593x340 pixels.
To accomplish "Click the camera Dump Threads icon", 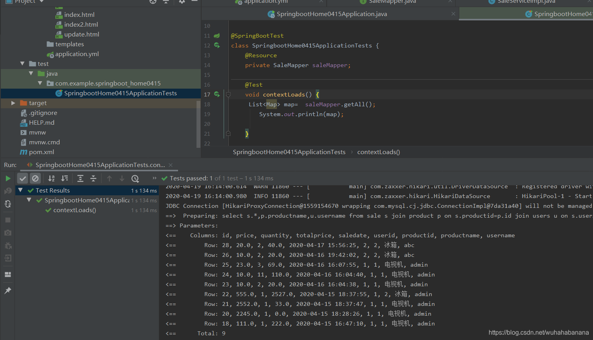I will pyautogui.click(x=8, y=233).
